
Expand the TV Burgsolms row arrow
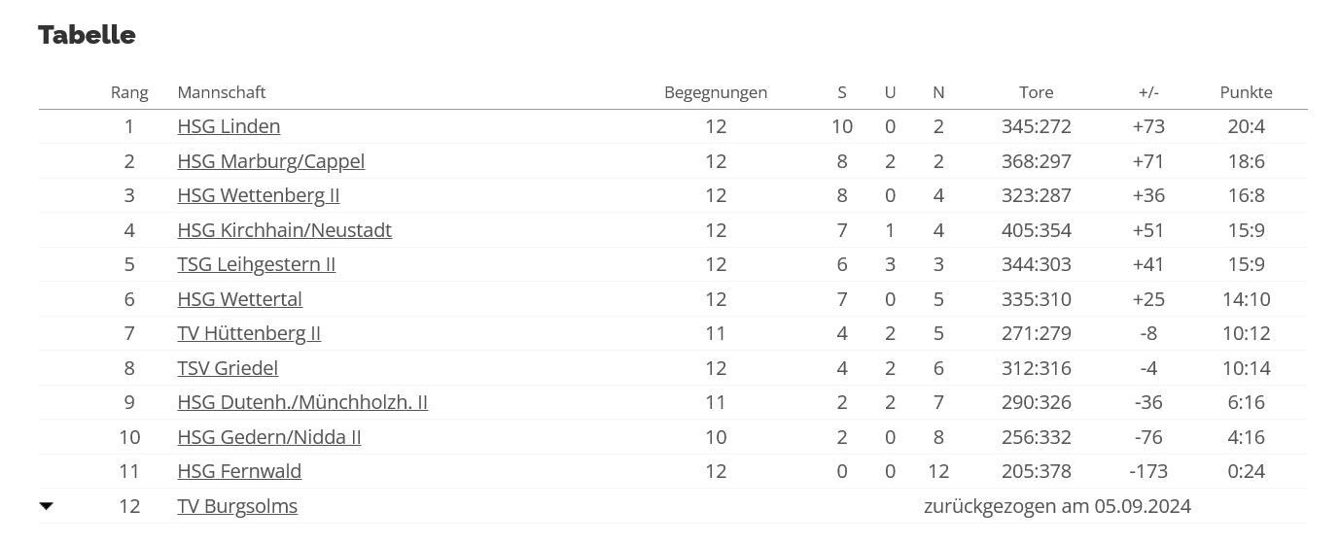[x=47, y=506]
